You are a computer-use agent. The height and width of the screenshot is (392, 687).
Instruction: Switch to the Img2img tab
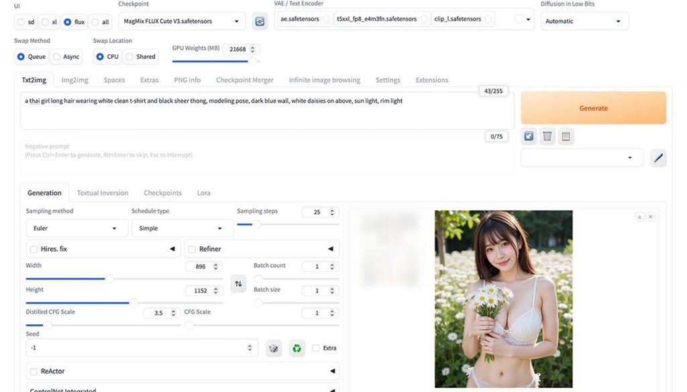(74, 80)
